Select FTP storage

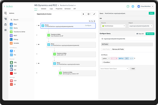(x=13, y=81)
